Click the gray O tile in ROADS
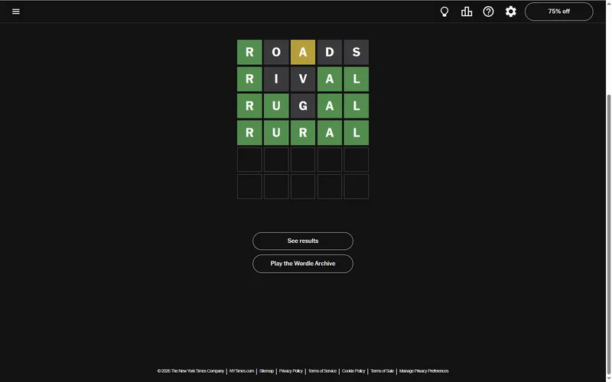The width and height of the screenshot is (612, 382). 276,52
